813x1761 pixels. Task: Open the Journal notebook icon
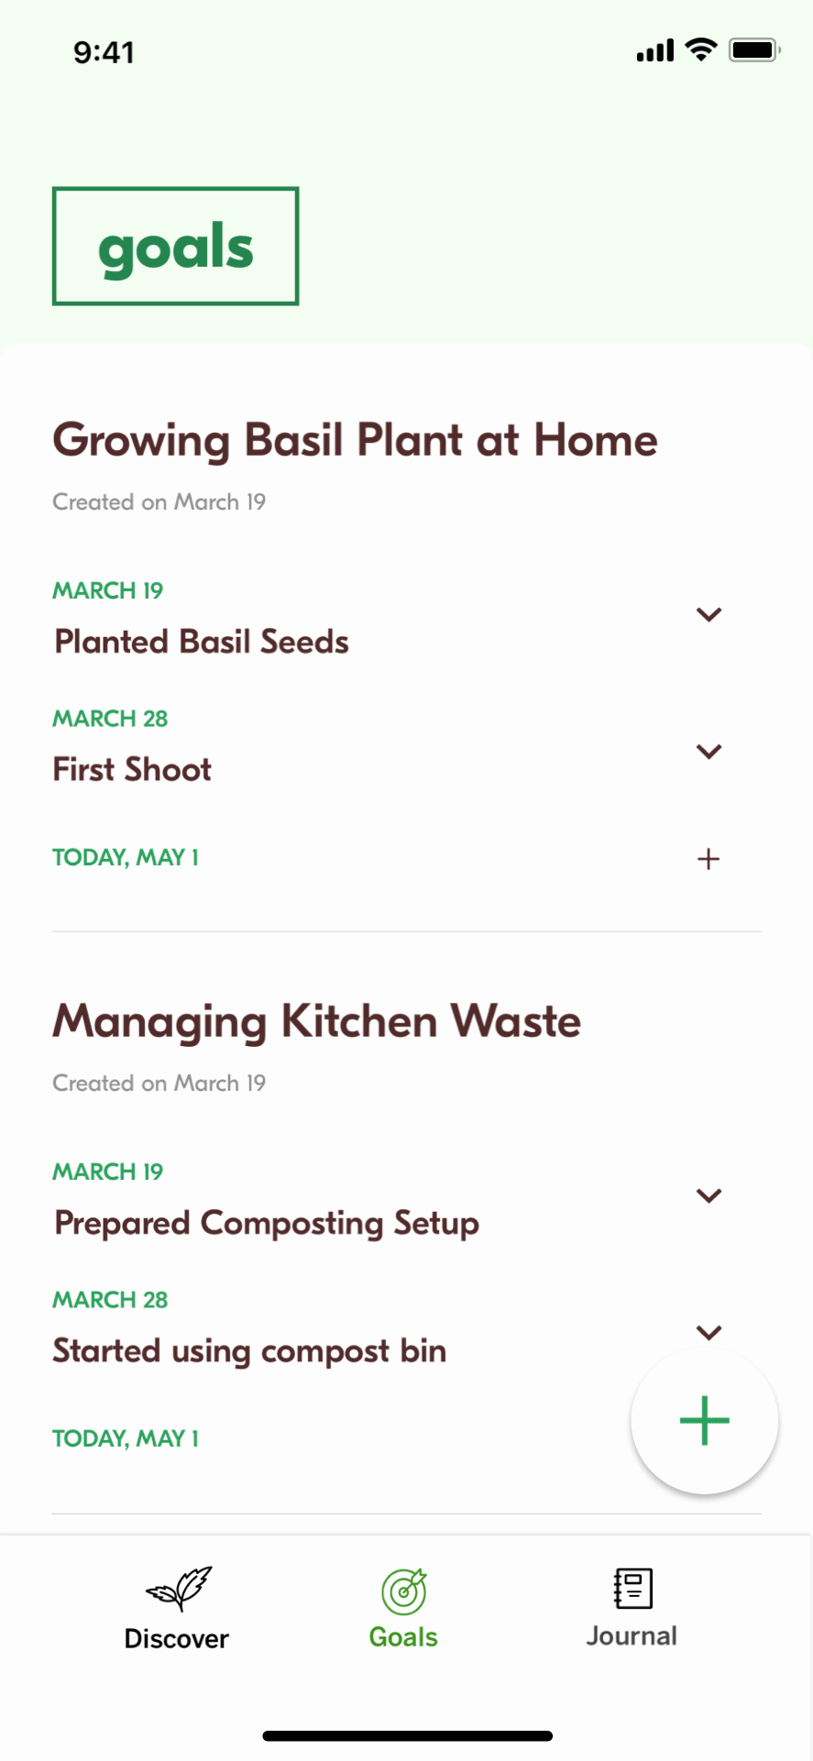[x=632, y=1588]
